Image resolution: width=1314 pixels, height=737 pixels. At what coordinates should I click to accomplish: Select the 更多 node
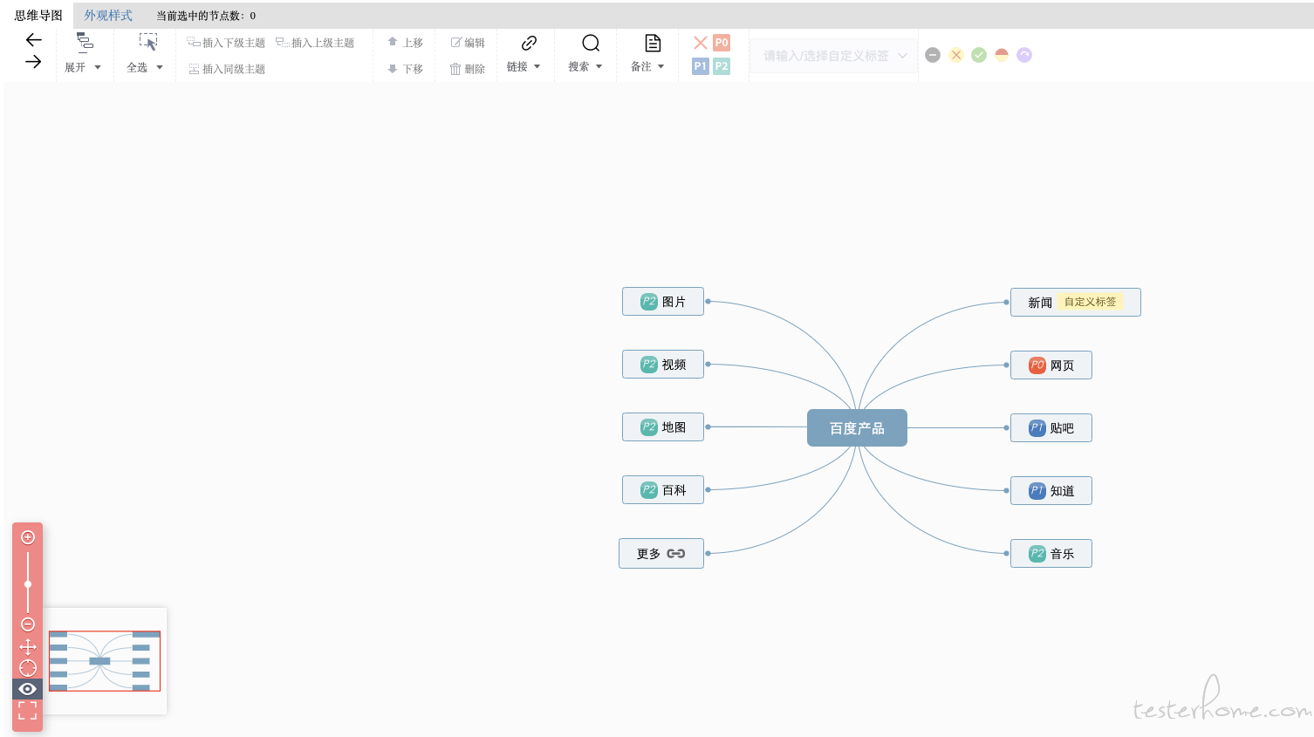[x=661, y=554]
